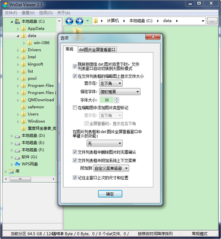
Task: Expand the AppData folder node
Action: coord(18,29)
